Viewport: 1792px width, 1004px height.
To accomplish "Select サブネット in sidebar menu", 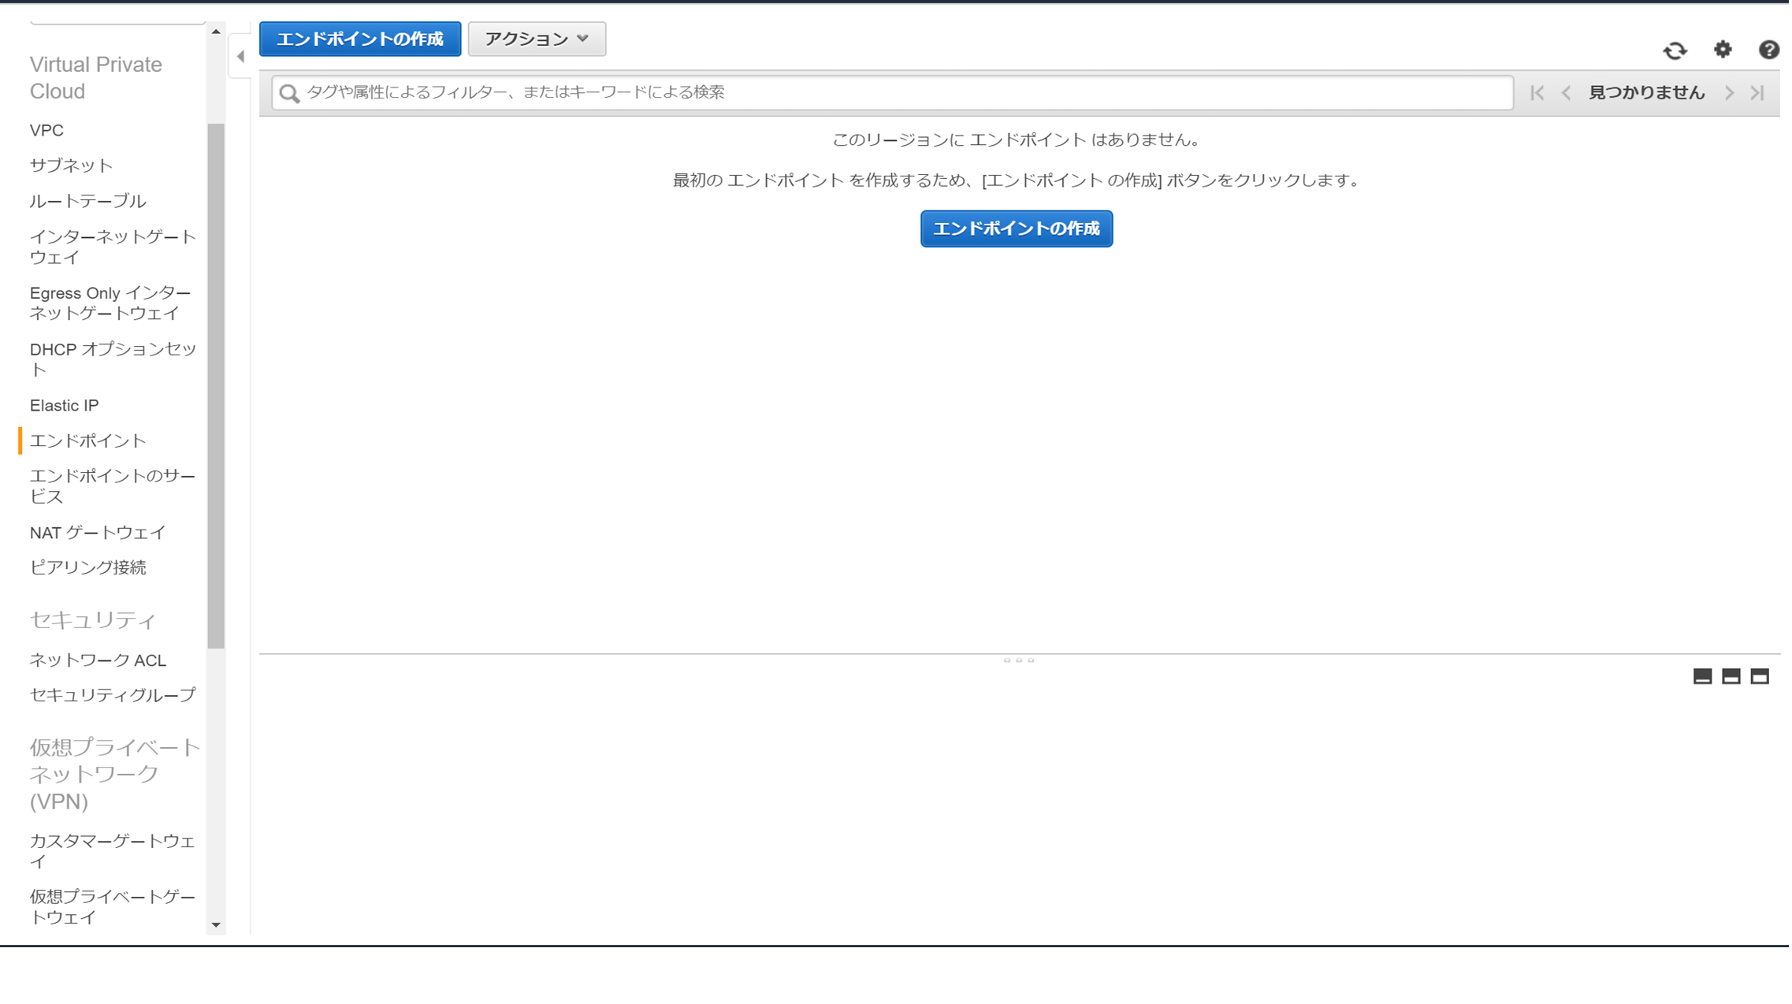I will pyautogui.click(x=72, y=165).
